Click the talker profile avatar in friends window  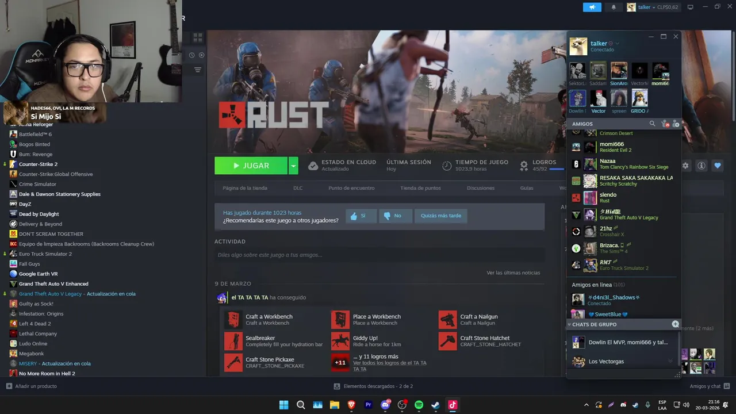578,46
